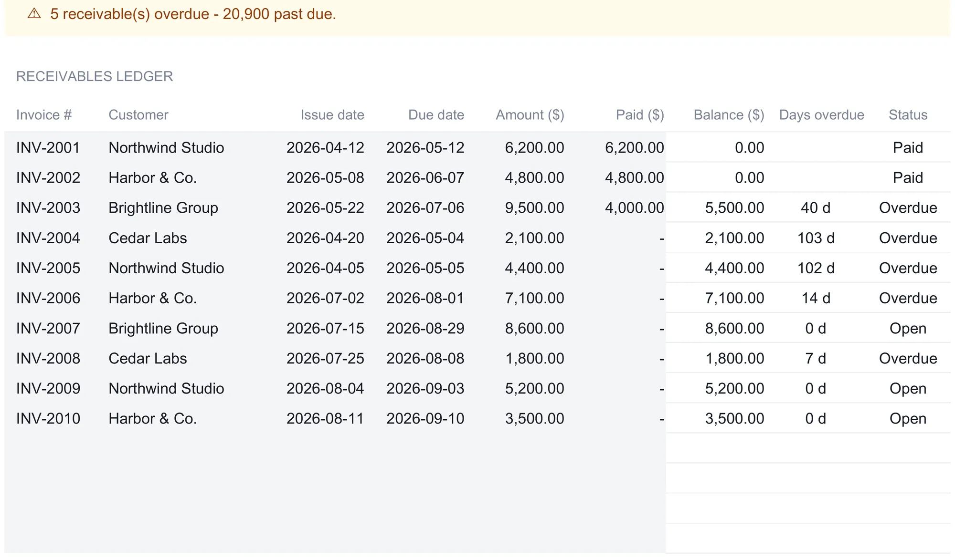The height and width of the screenshot is (558, 955).
Task: Click the Overdue status for INV-2006
Action: click(908, 298)
